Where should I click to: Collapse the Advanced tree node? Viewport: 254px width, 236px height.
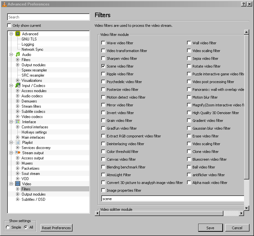coord(11,34)
